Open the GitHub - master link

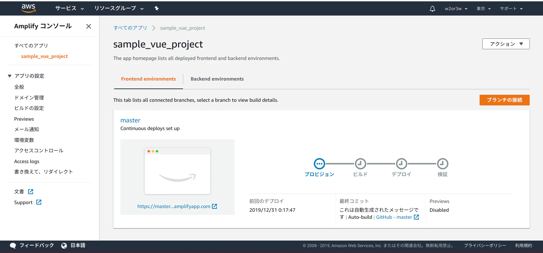(394, 217)
